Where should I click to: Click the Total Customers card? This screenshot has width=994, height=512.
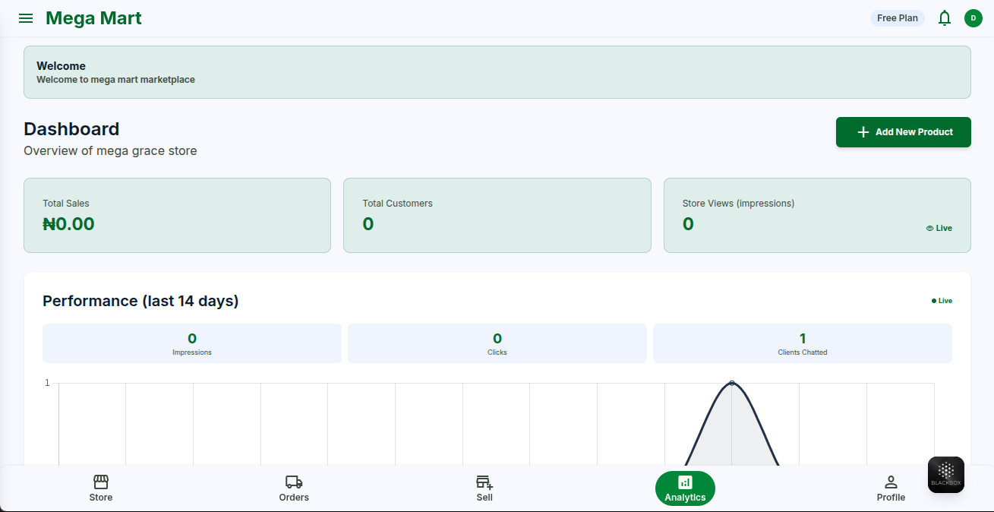(497, 215)
